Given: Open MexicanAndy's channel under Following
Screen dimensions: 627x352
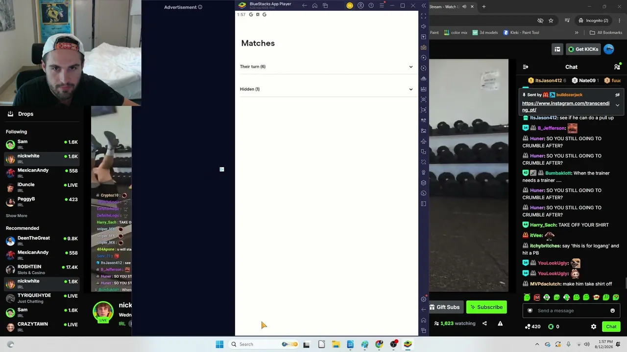Looking at the screenshot, I should [42, 173].
